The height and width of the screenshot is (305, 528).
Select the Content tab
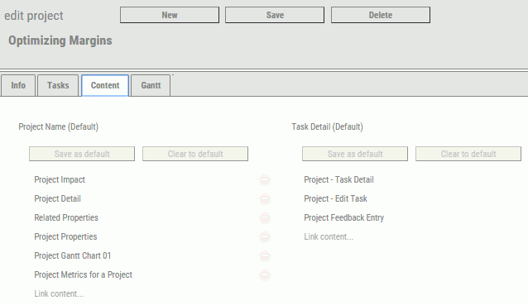[x=105, y=85]
